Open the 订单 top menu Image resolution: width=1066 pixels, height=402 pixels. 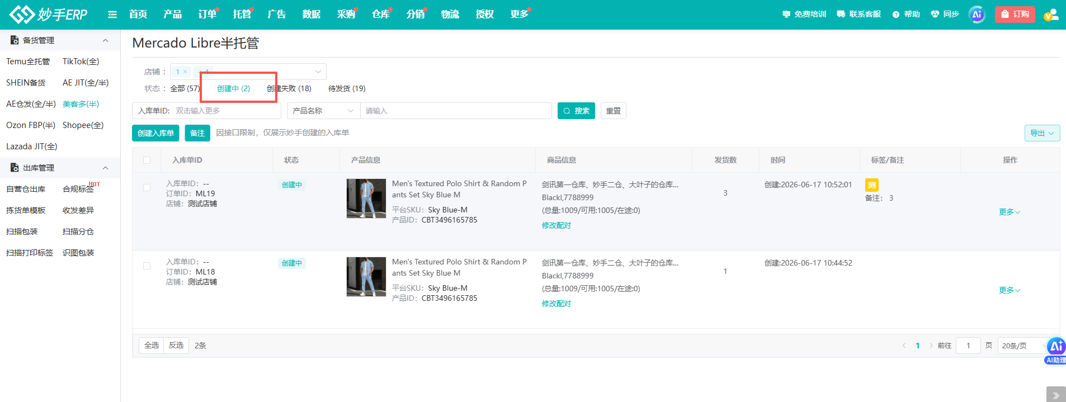point(207,14)
